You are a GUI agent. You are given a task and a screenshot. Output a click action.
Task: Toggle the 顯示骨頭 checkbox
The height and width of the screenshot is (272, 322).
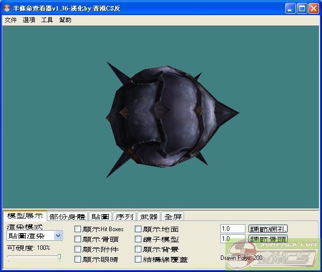[78, 239]
